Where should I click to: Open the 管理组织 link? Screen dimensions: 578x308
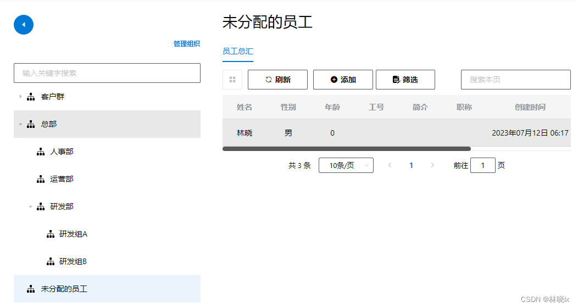coord(186,44)
